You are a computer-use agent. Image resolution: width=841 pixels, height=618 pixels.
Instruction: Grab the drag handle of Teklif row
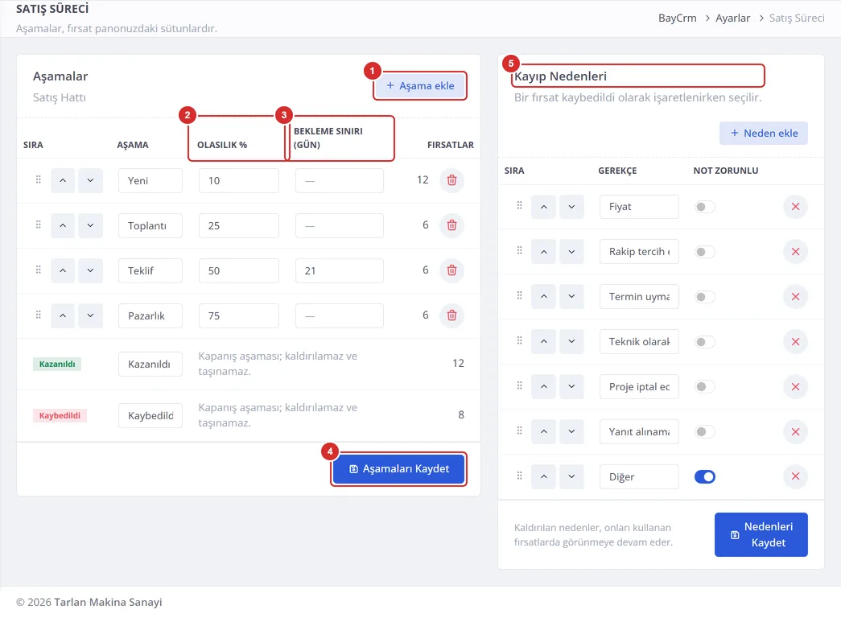coord(38,270)
